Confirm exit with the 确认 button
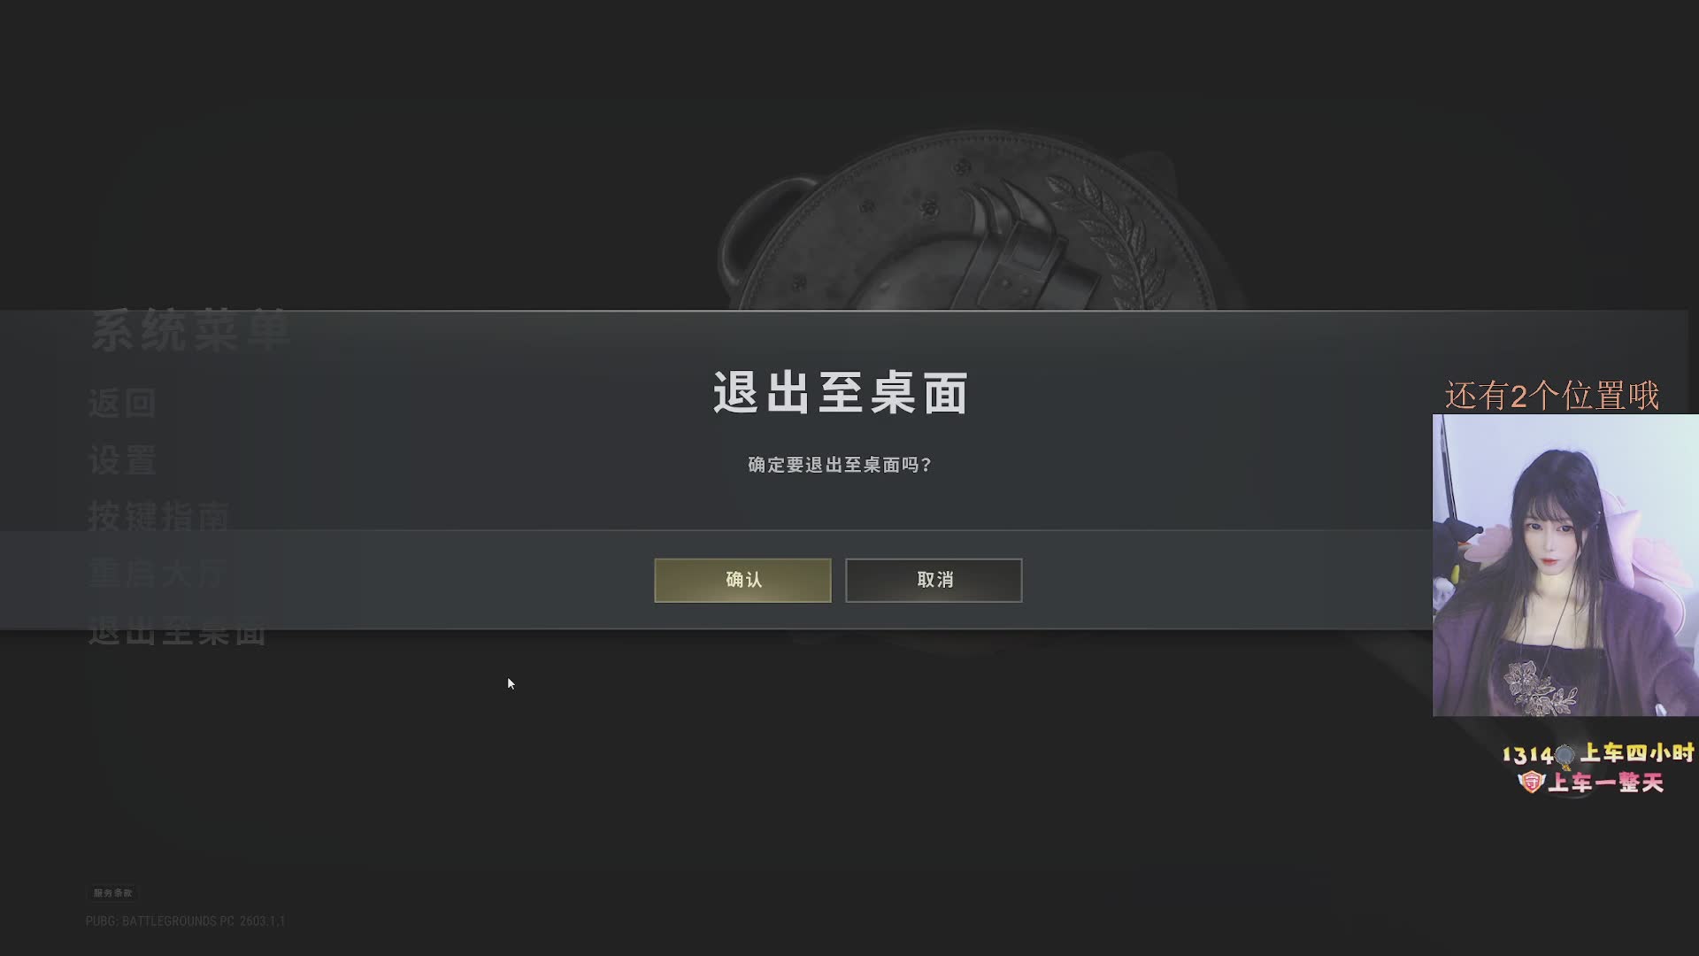 point(742,580)
